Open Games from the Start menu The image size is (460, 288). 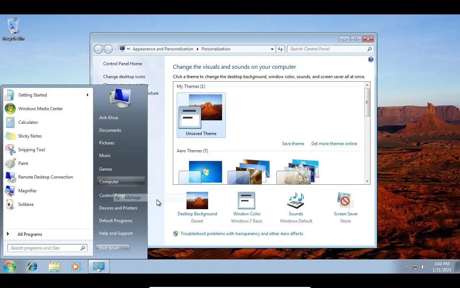[x=106, y=169]
